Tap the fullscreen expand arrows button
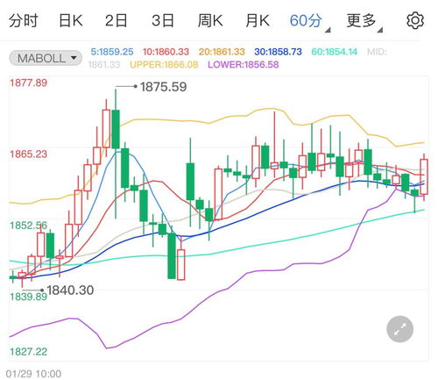This screenshot has height=380, width=438. pos(399,329)
